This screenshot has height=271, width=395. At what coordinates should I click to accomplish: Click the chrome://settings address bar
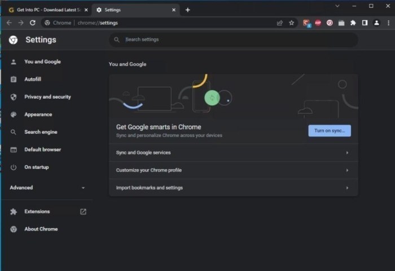tap(159, 23)
